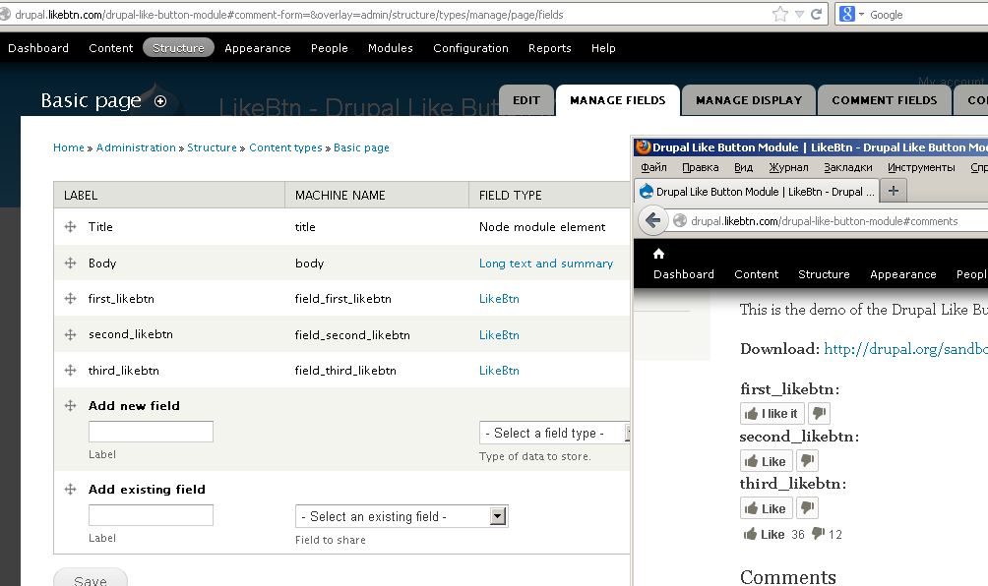Click the bookmark star icon in address bar

tap(780, 14)
